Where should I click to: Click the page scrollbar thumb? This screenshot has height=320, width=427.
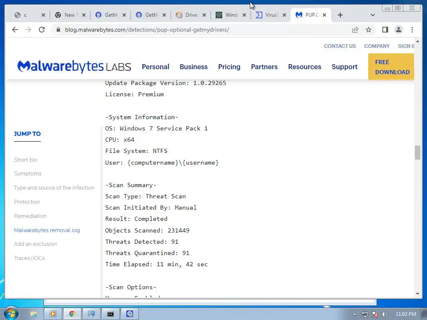[x=417, y=152]
